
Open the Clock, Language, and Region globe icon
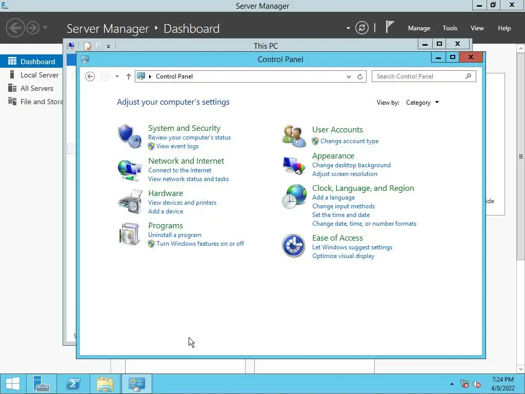coord(294,196)
